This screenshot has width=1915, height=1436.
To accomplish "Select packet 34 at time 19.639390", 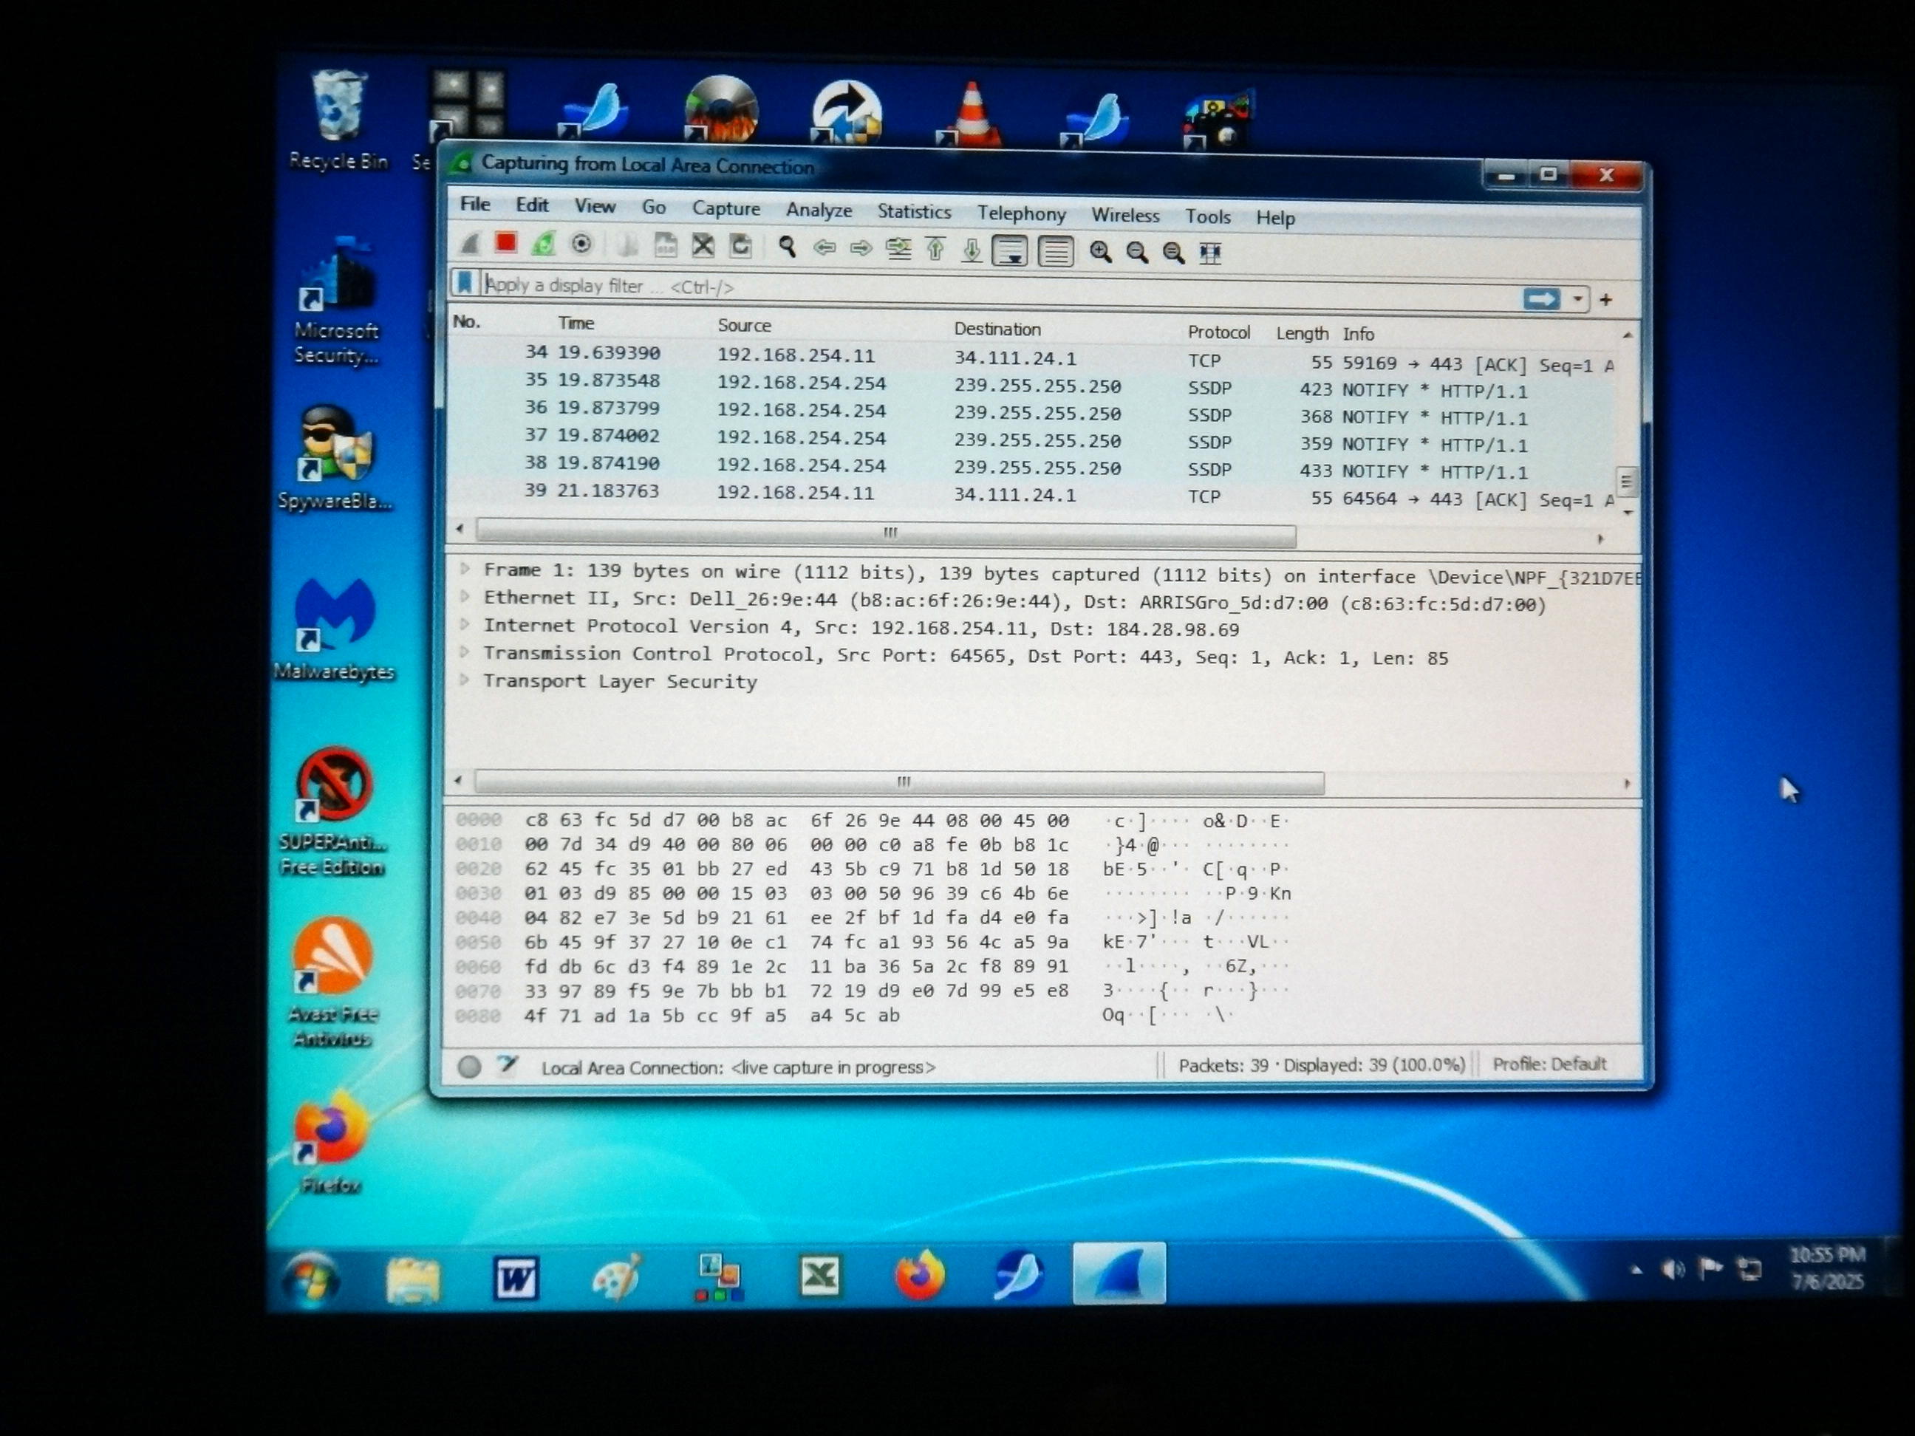I will coord(1030,358).
